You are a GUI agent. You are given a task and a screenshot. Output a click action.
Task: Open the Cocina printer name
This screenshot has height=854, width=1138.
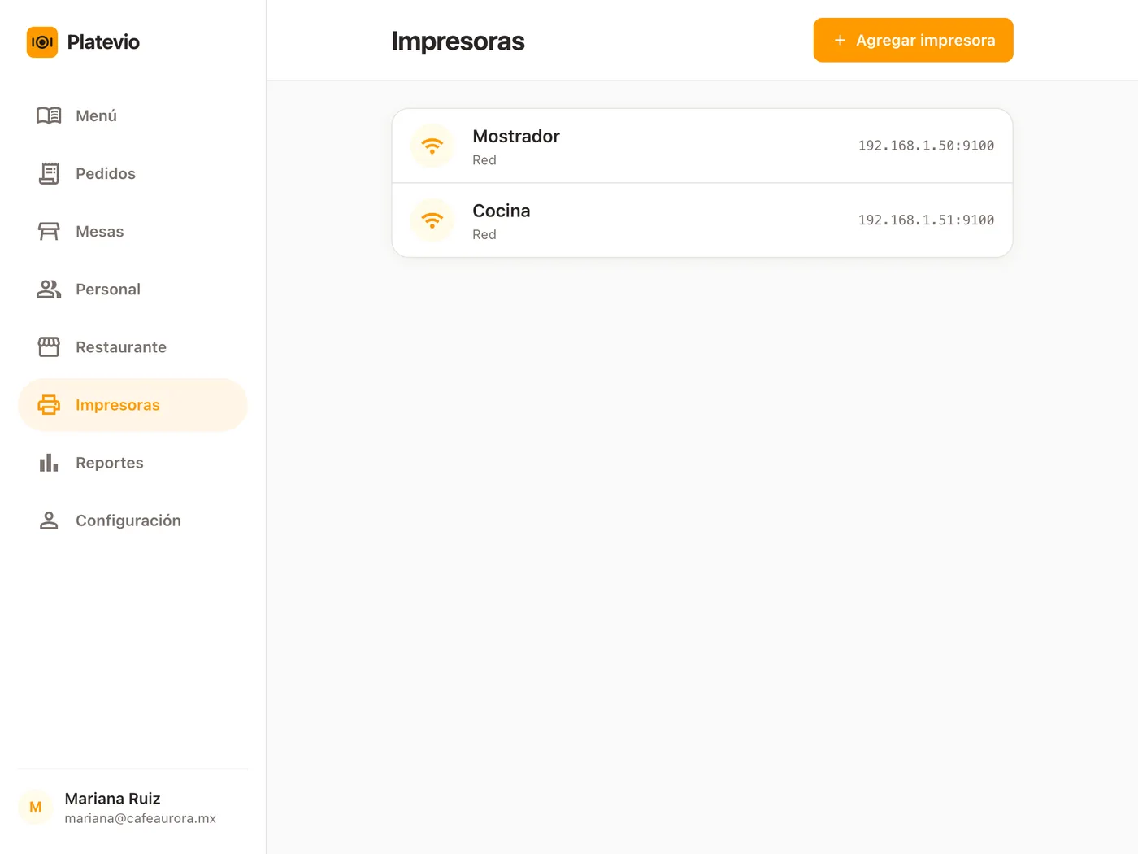coord(502,211)
